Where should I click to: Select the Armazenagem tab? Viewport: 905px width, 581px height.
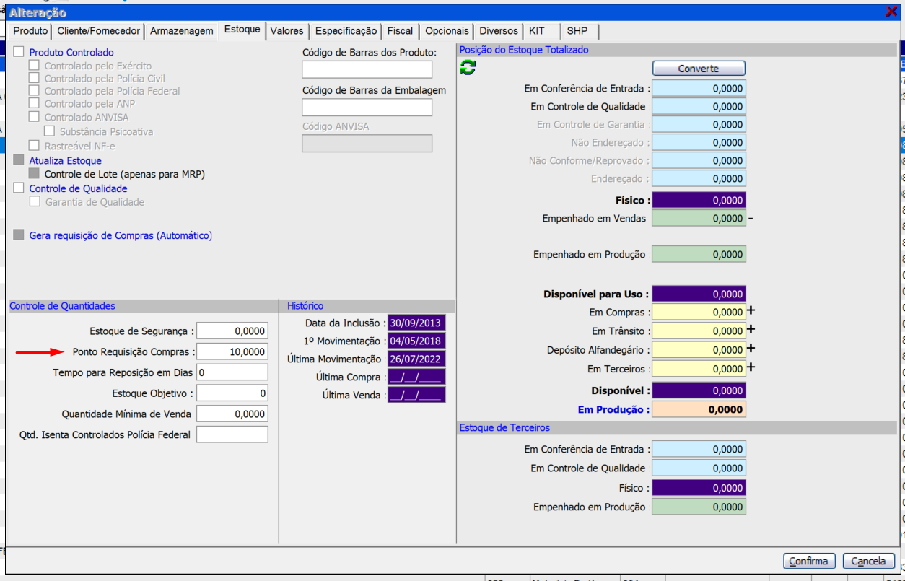point(182,31)
